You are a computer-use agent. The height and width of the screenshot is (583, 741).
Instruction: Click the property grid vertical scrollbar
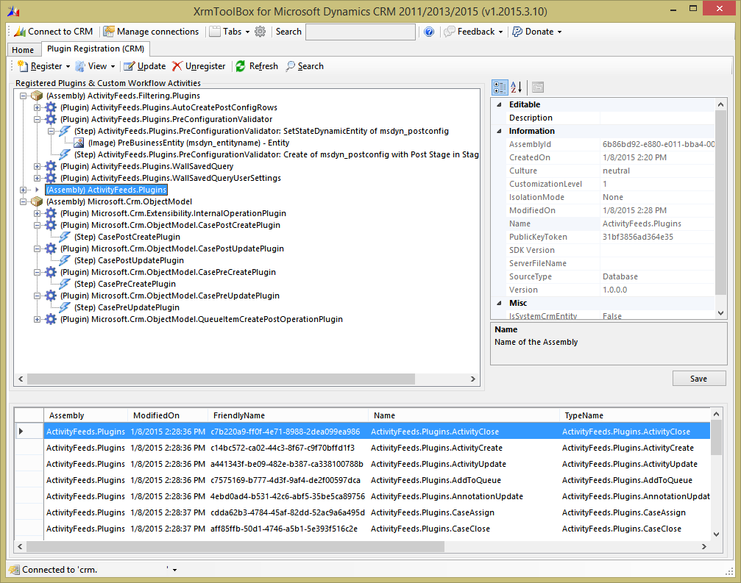(x=720, y=202)
